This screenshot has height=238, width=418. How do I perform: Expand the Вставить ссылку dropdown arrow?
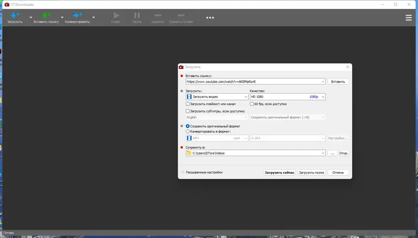[x=62, y=18]
